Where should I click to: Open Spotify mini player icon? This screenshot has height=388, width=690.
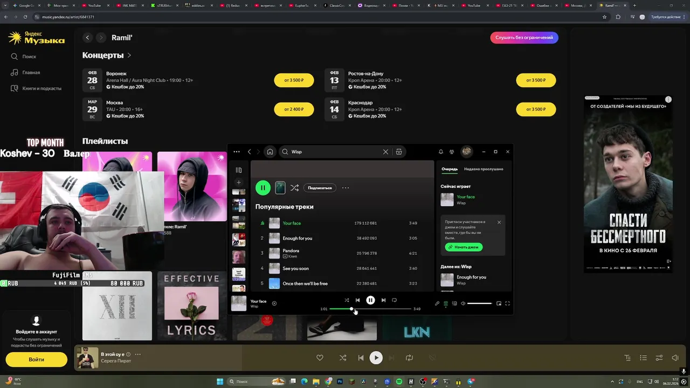[x=499, y=303]
